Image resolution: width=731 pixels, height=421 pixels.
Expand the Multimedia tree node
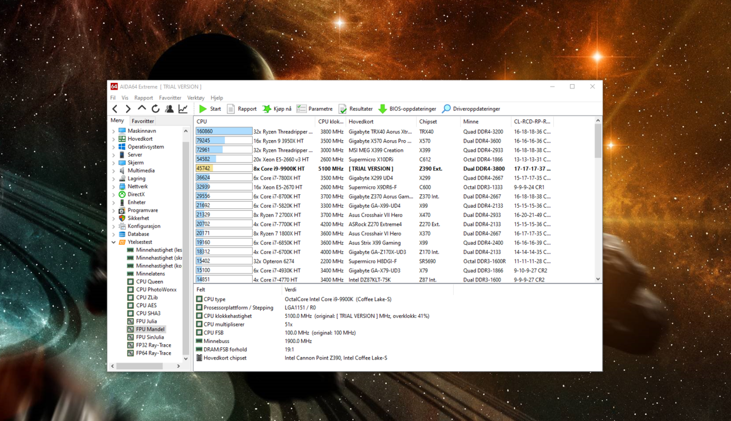[113, 171]
